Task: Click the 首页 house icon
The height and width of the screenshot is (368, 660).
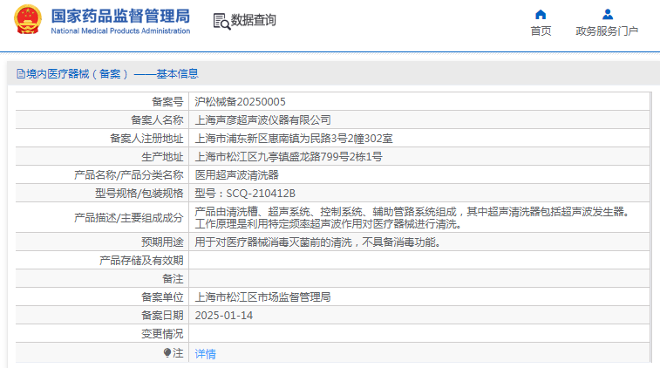Action: click(x=541, y=14)
